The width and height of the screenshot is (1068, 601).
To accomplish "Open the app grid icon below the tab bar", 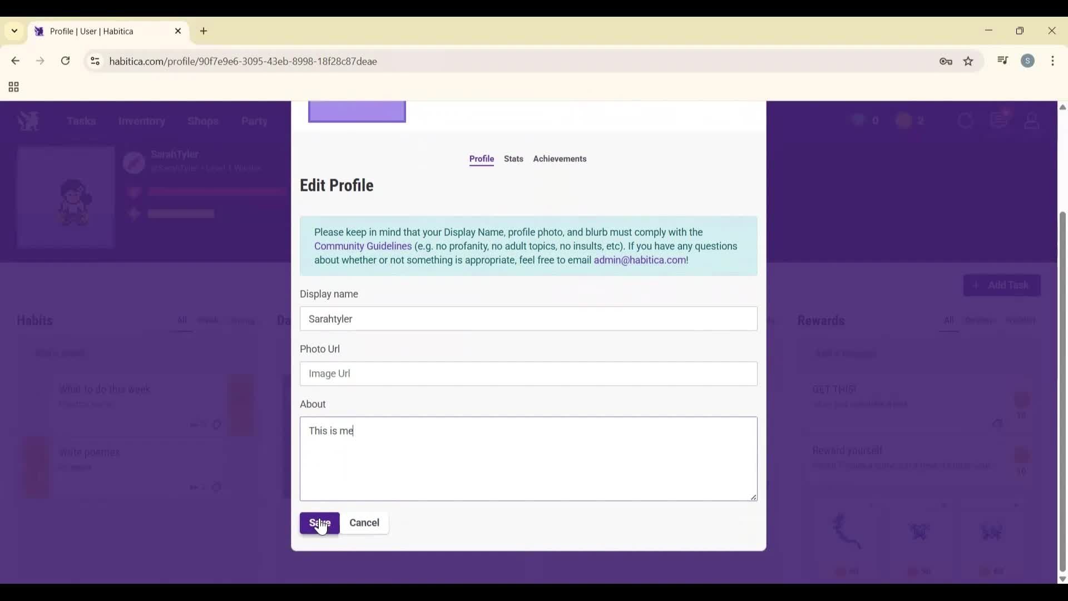I will coord(13,87).
